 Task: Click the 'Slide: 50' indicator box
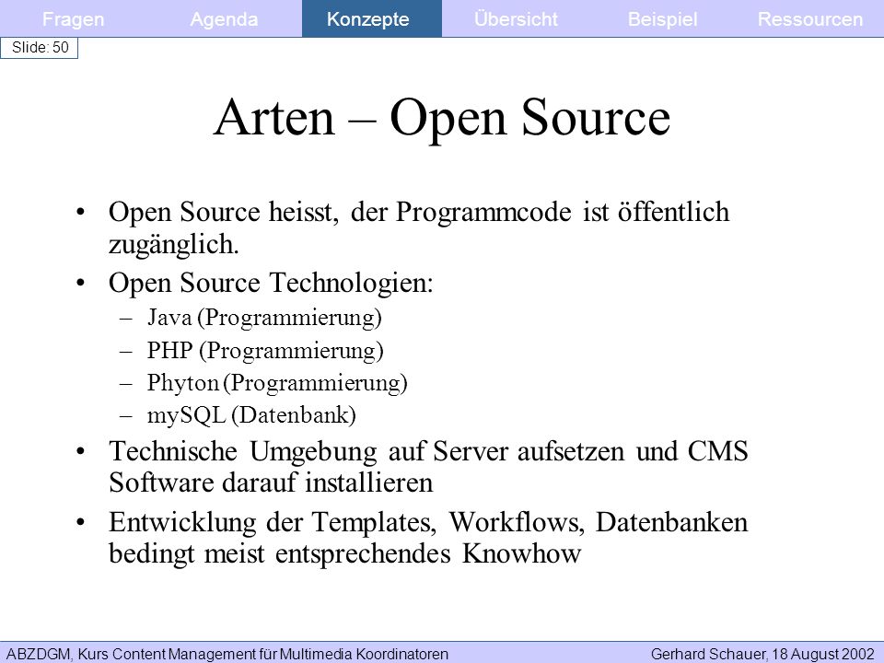(x=39, y=47)
